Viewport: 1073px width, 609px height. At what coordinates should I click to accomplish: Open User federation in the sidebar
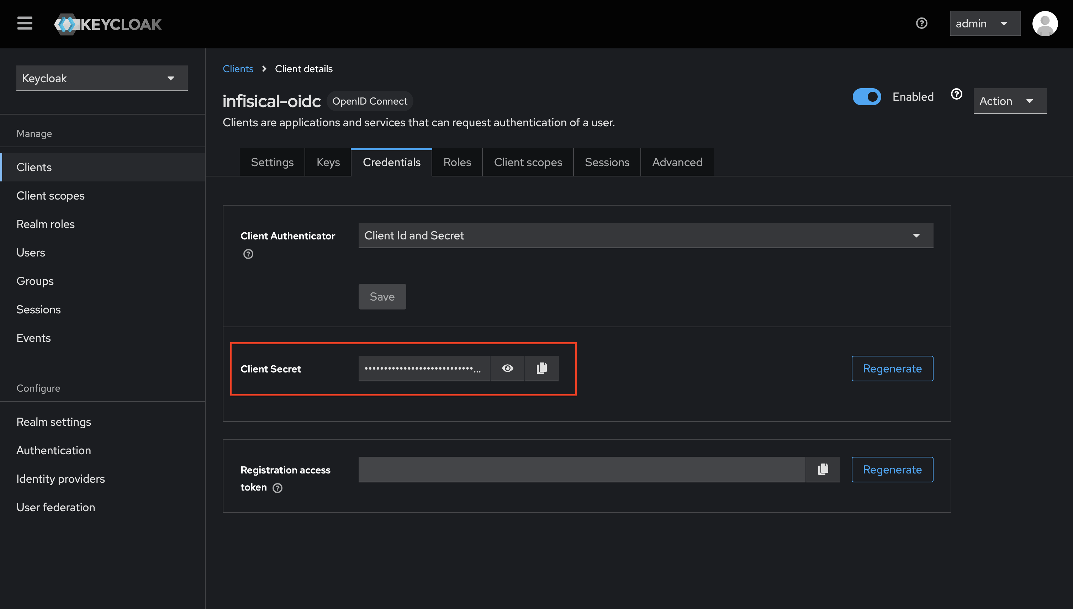(102, 507)
